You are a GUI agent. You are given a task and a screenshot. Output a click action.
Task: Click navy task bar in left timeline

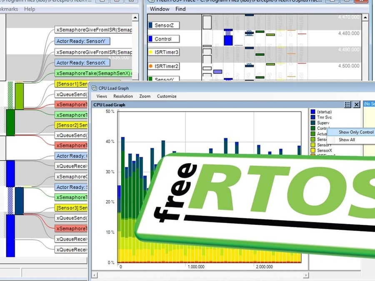click(x=19, y=201)
